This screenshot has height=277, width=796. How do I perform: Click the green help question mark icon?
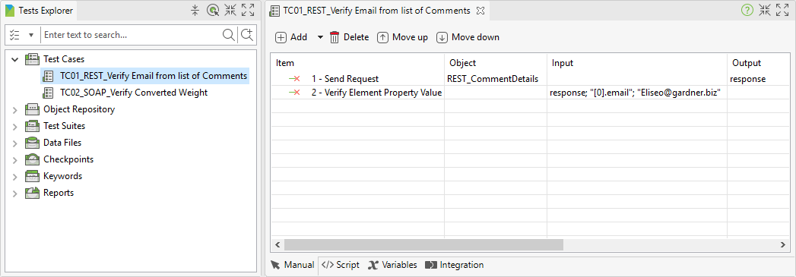747,10
